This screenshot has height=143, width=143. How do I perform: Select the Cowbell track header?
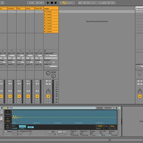[12, 9]
